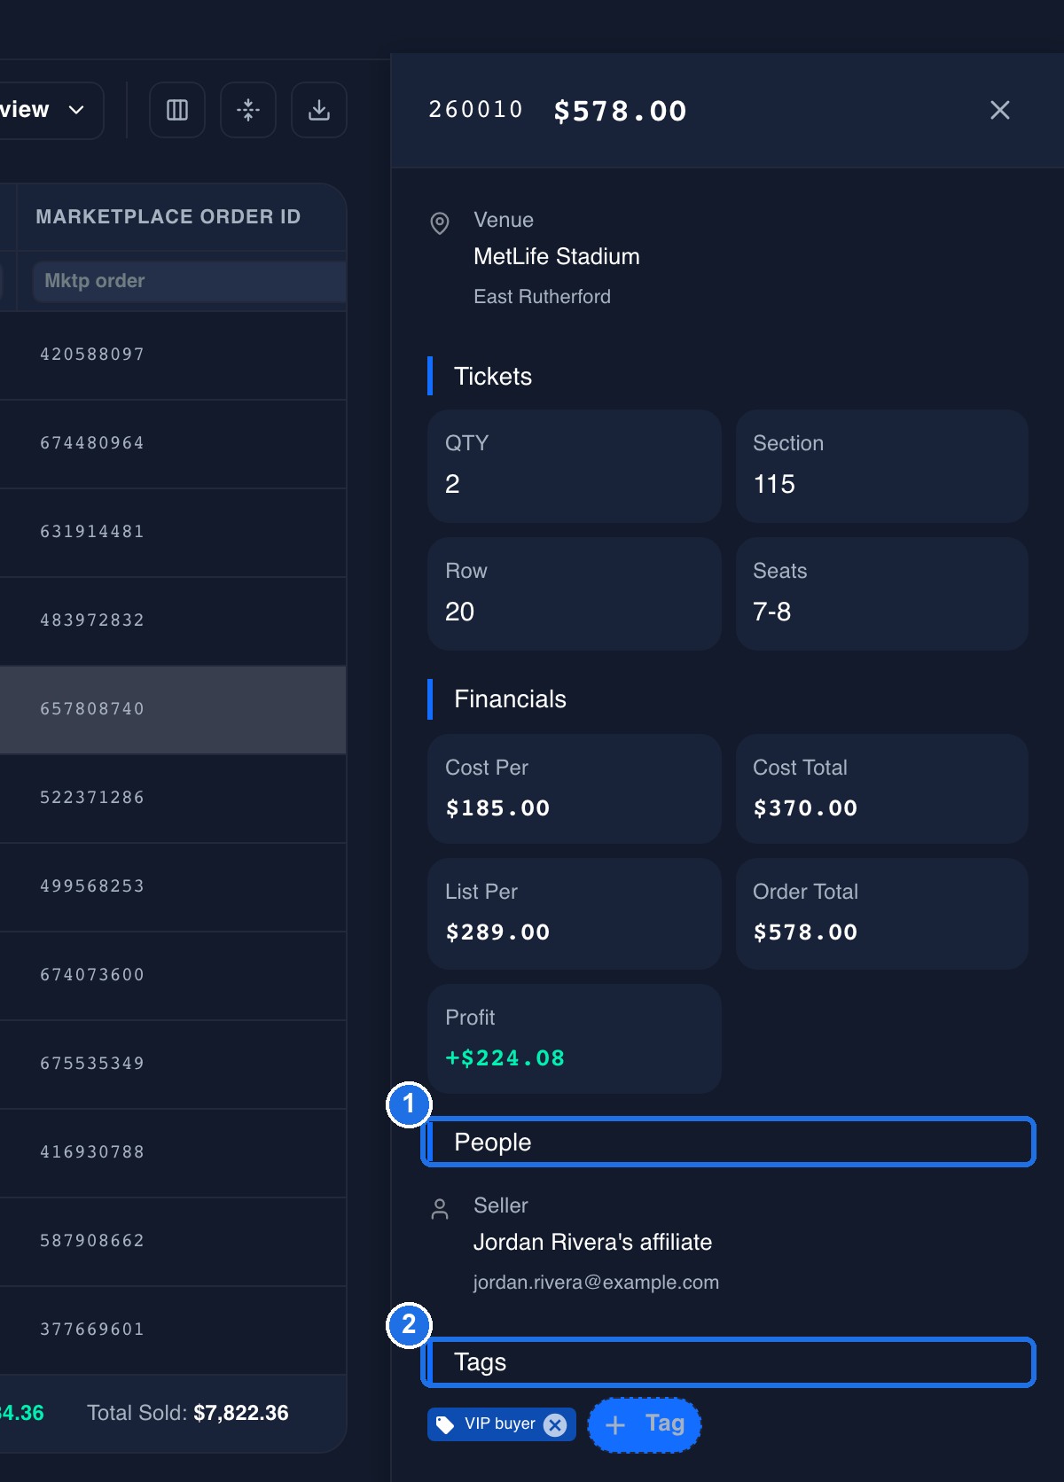Screen dimensions: 1064x1482
Task: Select highlighted order row 657808740
Action: coord(173,709)
